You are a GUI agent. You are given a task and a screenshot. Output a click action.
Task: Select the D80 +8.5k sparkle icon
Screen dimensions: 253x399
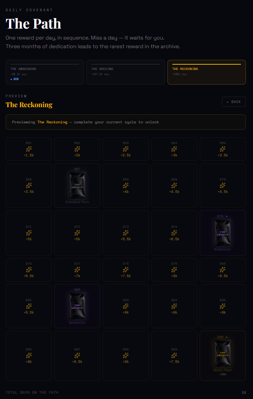[x=223, y=270]
